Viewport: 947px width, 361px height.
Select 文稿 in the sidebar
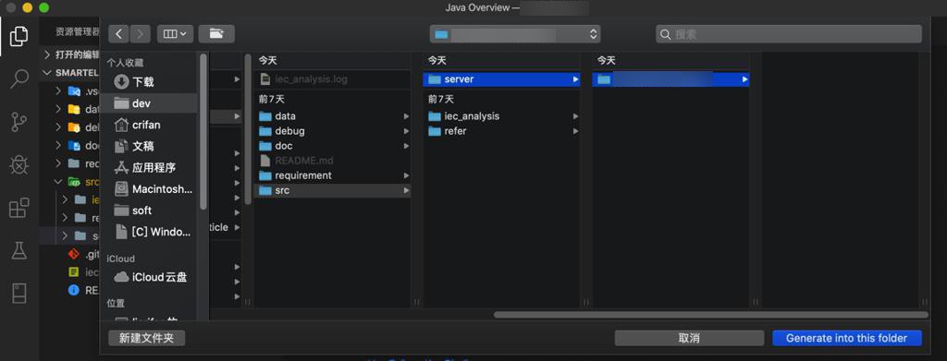pos(149,146)
